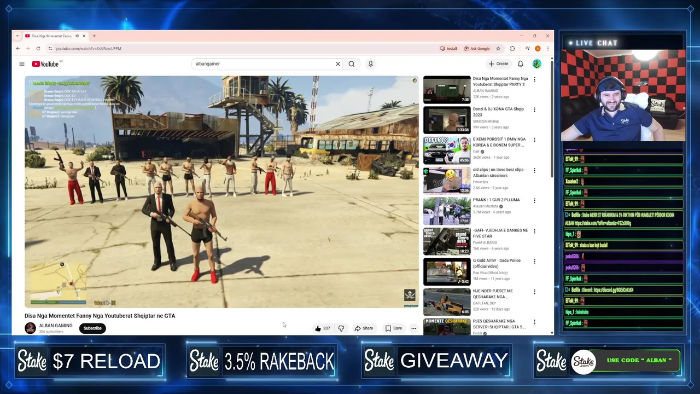Bookmark this page with the star
Viewport: 700px width, 394px height.
pyautogui.click(x=498, y=49)
